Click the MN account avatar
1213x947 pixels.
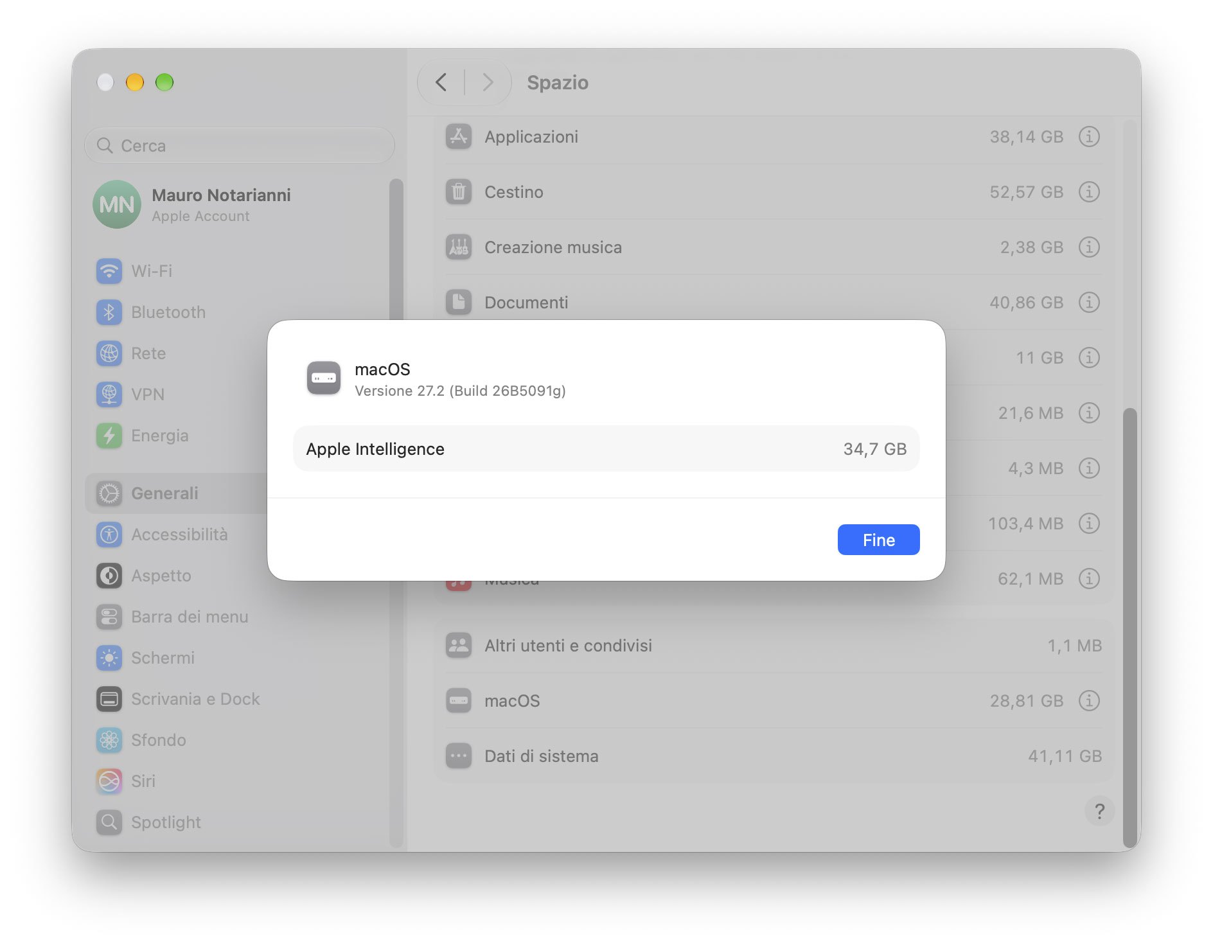[x=117, y=204]
